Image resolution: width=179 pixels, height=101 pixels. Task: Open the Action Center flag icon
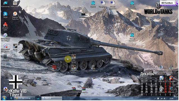pyautogui.click(x=158, y=98)
